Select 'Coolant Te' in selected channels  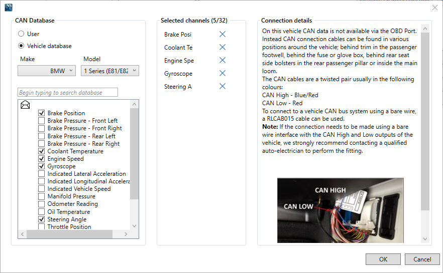pos(178,47)
